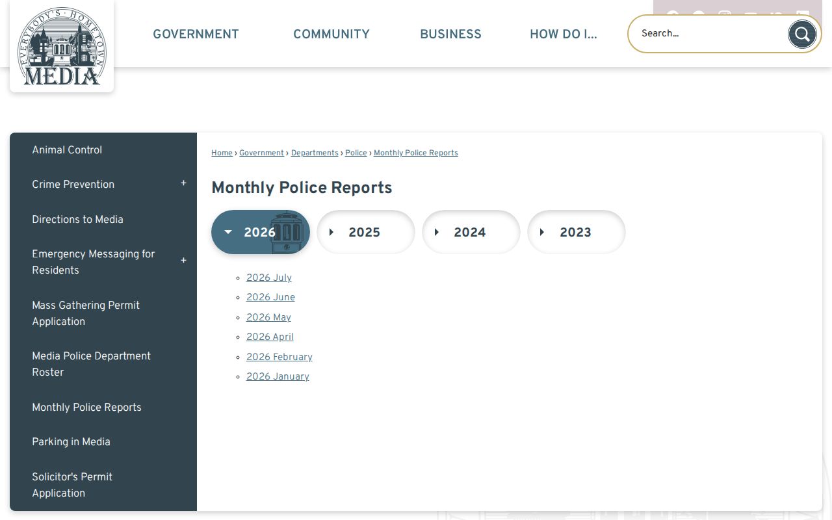Open Emergency Messaging for Residents link
Screen dimensions: 832x520
pos(94,262)
